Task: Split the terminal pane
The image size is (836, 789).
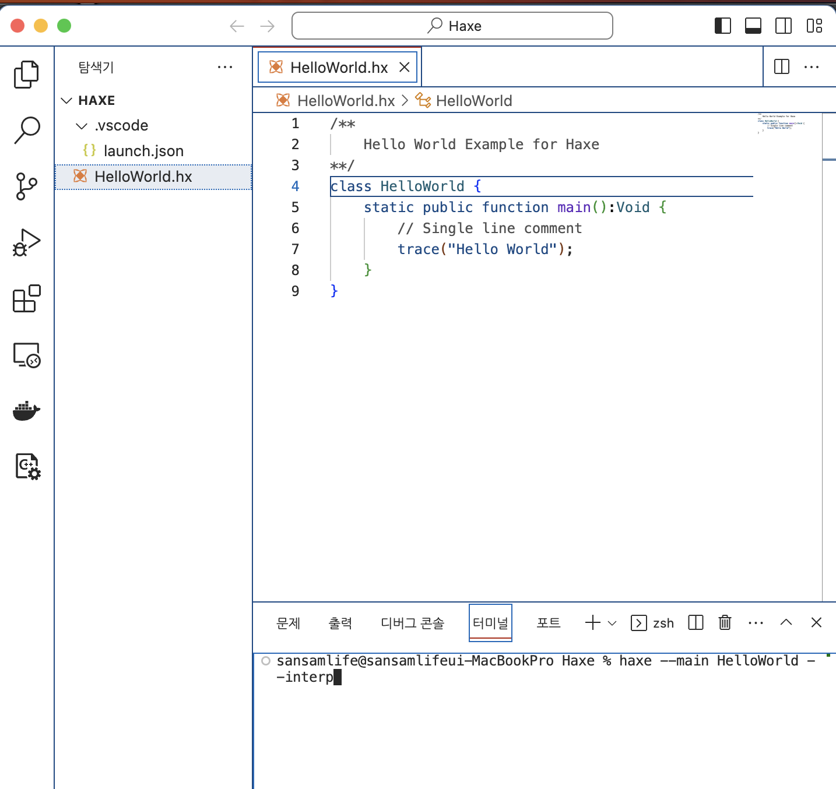Action: tap(696, 622)
